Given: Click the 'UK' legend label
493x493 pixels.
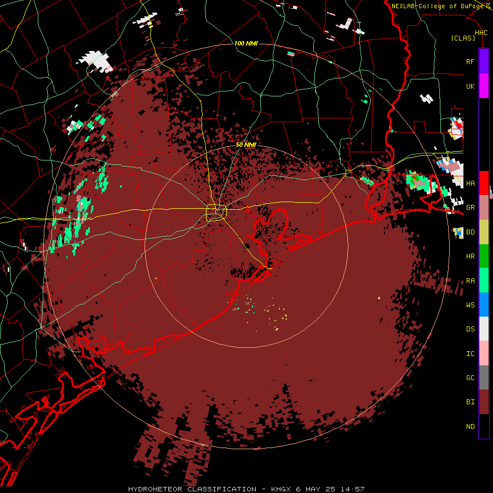Looking at the screenshot, I should pos(470,86).
